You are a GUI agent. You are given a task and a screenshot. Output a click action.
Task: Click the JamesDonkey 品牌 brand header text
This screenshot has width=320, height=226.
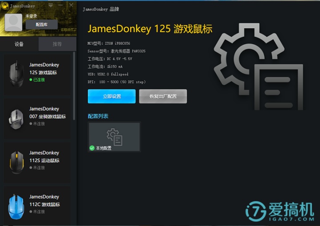[101, 9]
